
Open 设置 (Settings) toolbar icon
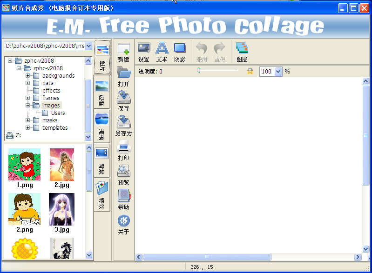point(144,48)
